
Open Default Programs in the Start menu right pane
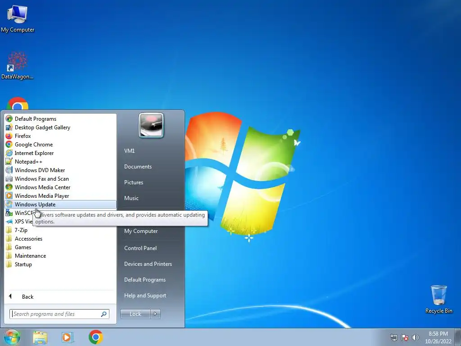click(145, 280)
